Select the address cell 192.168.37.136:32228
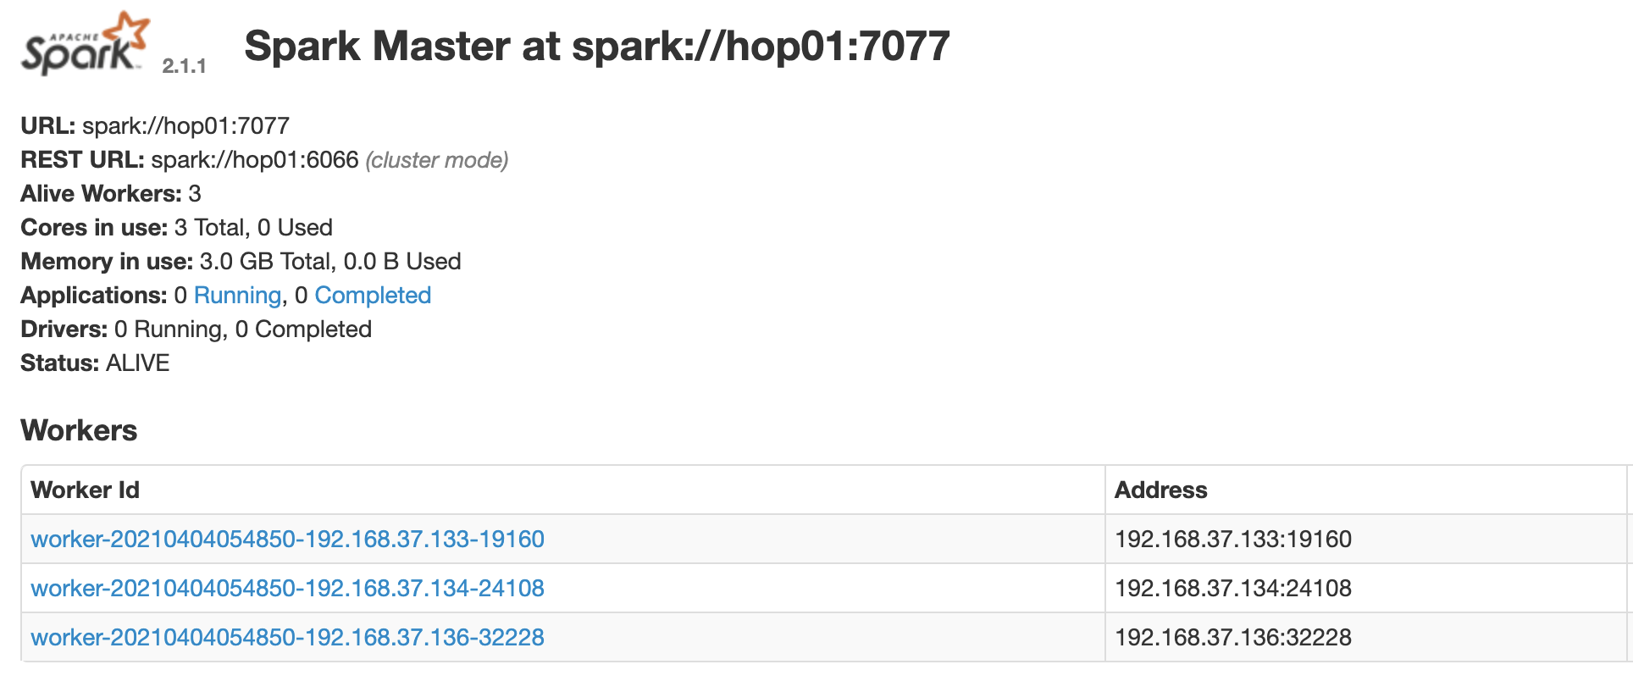This screenshot has width=1633, height=681. (x=1232, y=638)
